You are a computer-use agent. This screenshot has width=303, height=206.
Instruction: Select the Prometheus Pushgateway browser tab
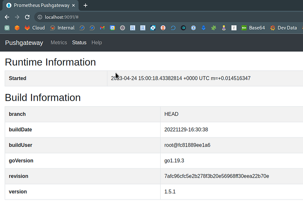click(x=41, y=5)
